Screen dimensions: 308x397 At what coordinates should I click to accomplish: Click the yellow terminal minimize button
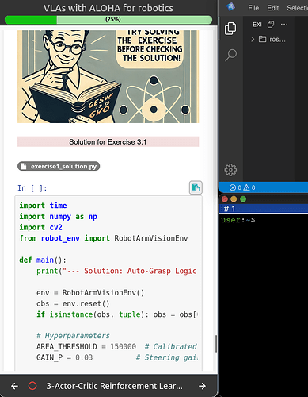[x=234, y=198]
